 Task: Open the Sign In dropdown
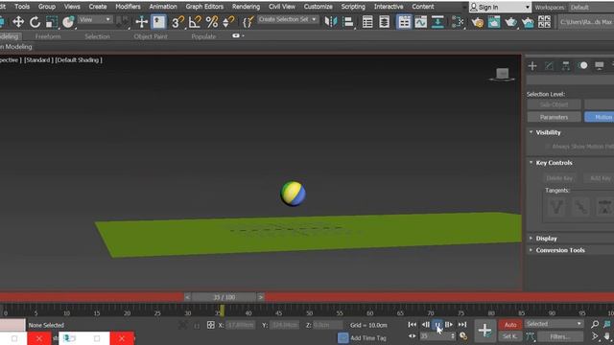pos(500,7)
